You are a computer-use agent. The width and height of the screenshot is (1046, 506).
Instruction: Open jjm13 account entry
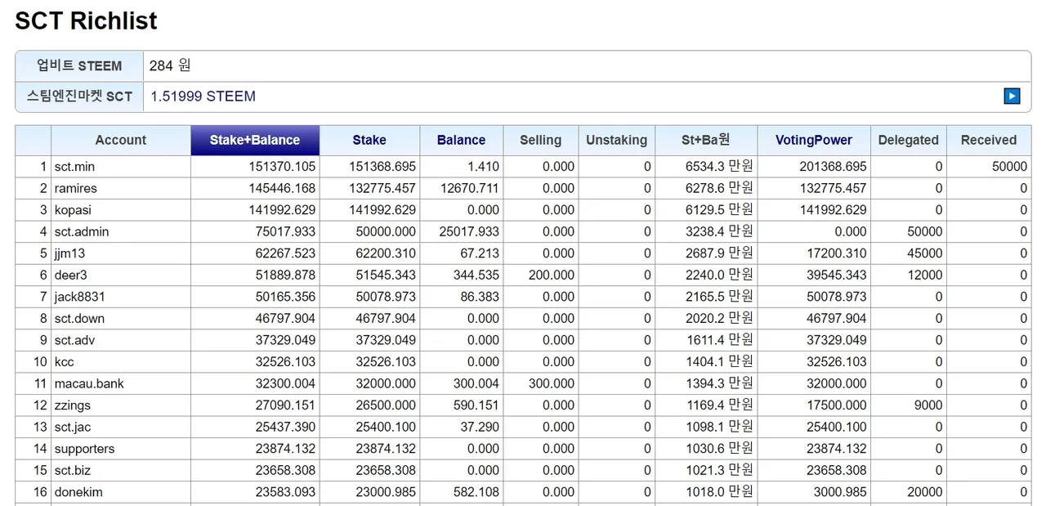(x=69, y=253)
